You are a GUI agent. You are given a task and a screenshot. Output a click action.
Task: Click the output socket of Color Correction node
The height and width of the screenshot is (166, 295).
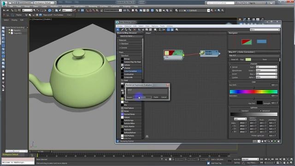pos(183,55)
